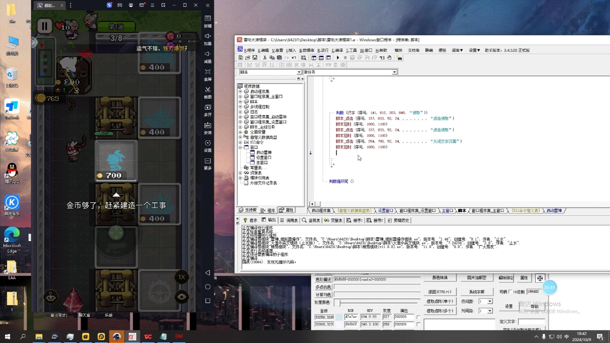This screenshot has width=610, height=343.
Task: Collapse the 窗口 tree node
Action: pyautogui.click(x=241, y=147)
